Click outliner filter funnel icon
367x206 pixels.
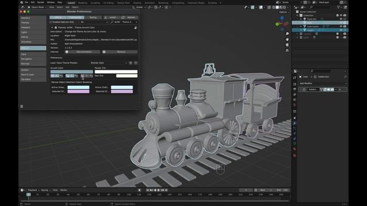point(338,7)
